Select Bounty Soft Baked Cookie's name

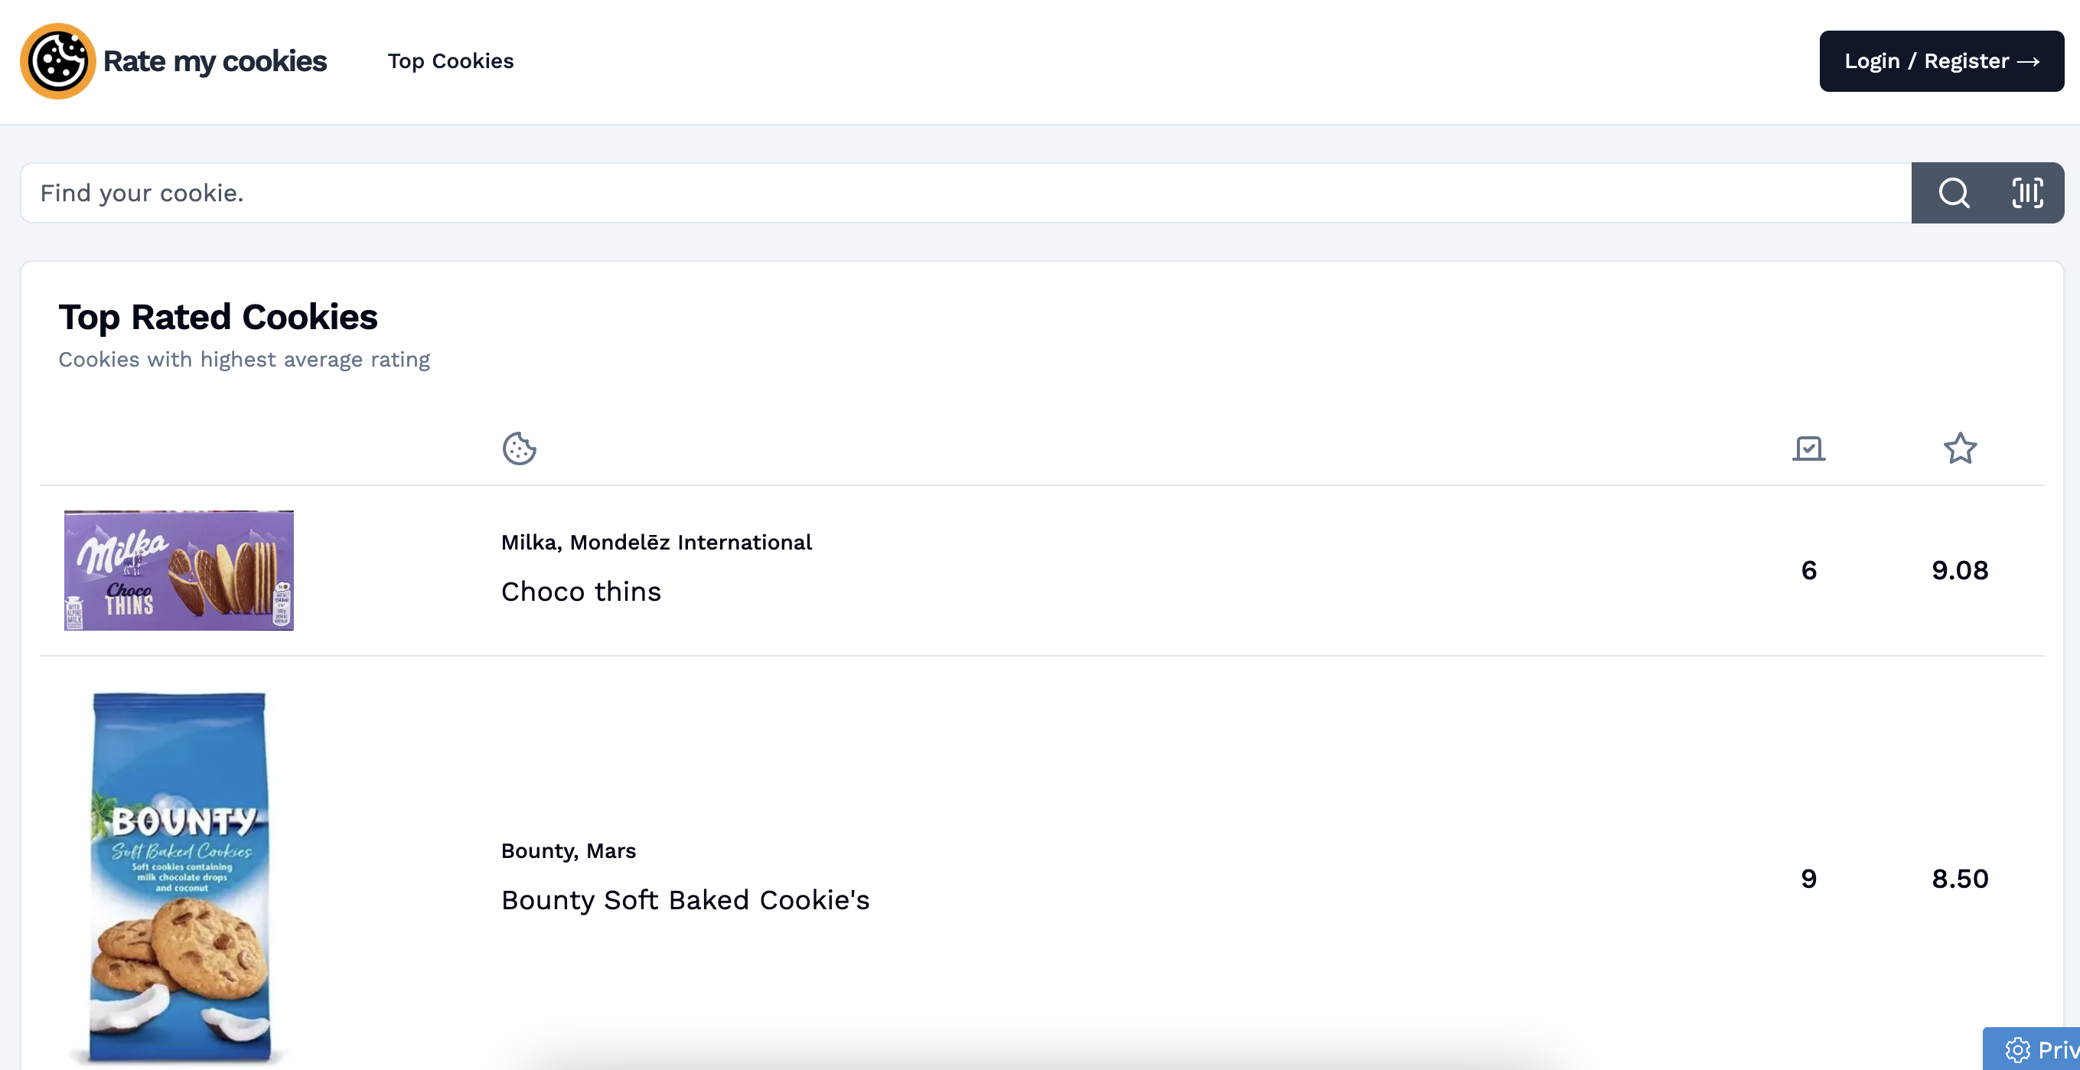tap(685, 899)
